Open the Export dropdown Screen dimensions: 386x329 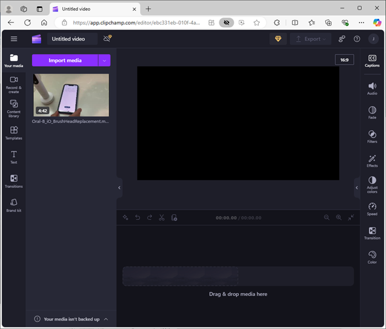click(x=310, y=39)
